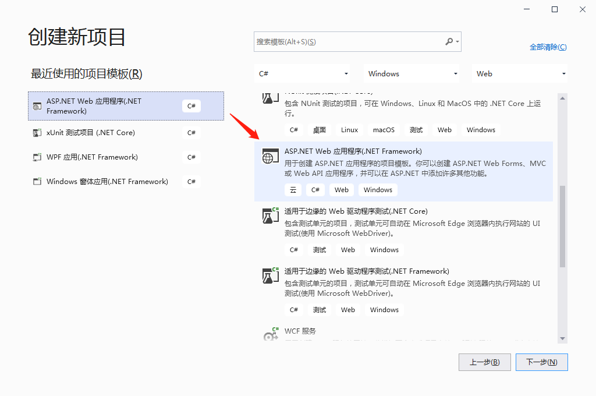Click the recent ASP.NET Web application icon
Viewport: 596px width, 396px height.
coord(37,106)
